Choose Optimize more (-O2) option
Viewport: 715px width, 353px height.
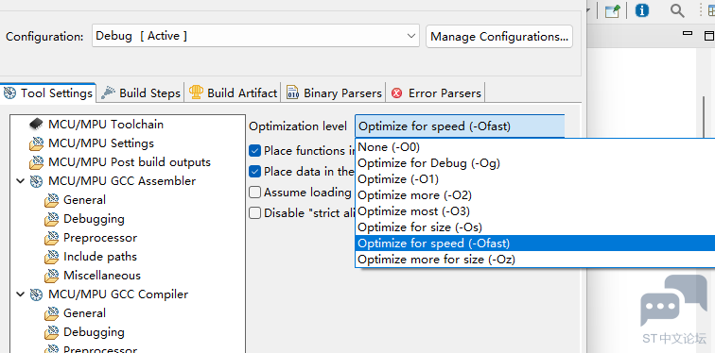click(535, 195)
